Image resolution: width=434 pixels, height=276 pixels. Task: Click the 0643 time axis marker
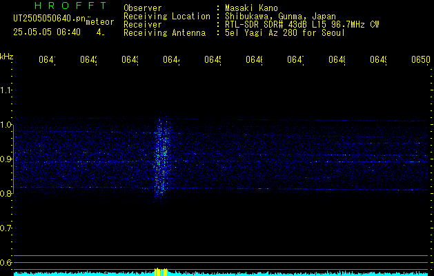point(130,60)
